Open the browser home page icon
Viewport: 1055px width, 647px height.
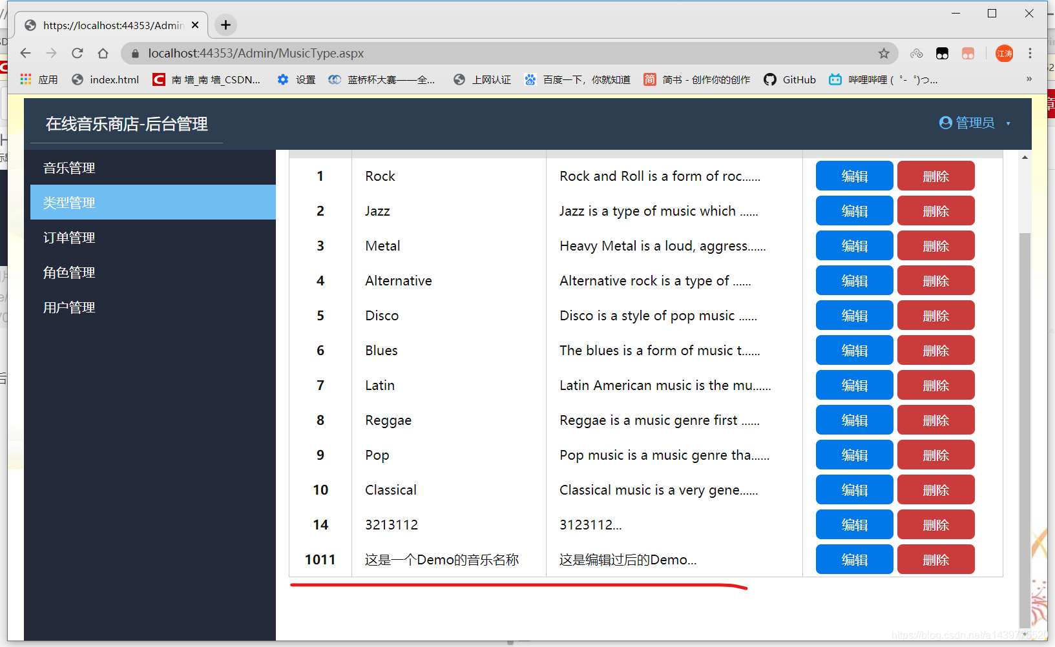(x=103, y=53)
